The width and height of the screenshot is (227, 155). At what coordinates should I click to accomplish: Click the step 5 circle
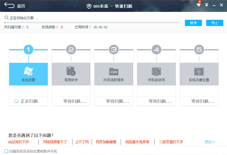pyautogui.click(x=199, y=50)
